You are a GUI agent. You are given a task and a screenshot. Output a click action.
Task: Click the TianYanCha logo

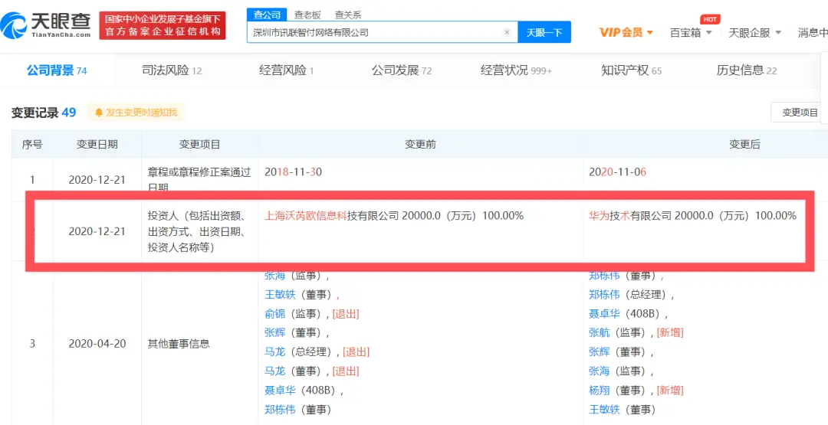click(x=46, y=25)
